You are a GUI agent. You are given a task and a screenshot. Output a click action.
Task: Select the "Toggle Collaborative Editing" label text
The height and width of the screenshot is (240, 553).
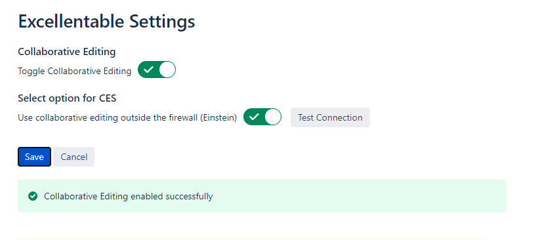[74, 71]
